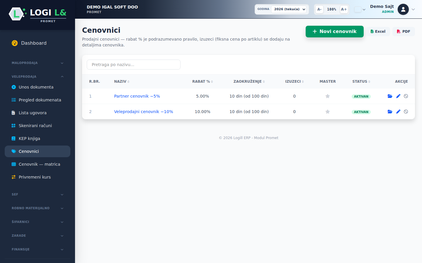422x263 pixels.
Task: Edit pencil icon for Partner cenovnik −5%
Action: click(x=398, y=96)
